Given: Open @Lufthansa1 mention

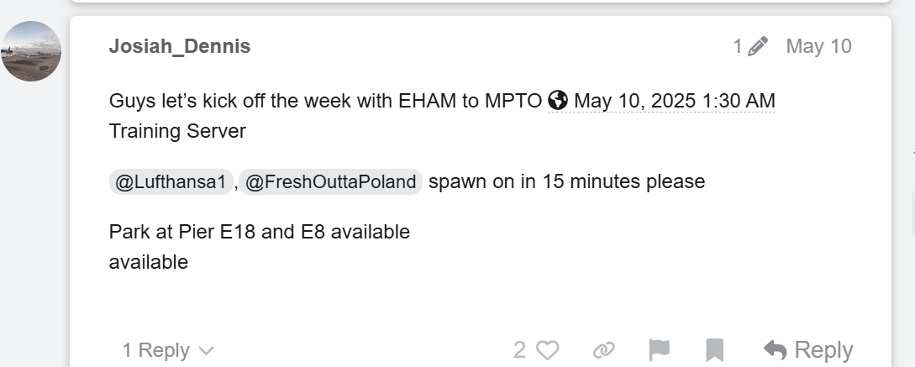Looking at the screenshot, I should [x=171, y=182].
